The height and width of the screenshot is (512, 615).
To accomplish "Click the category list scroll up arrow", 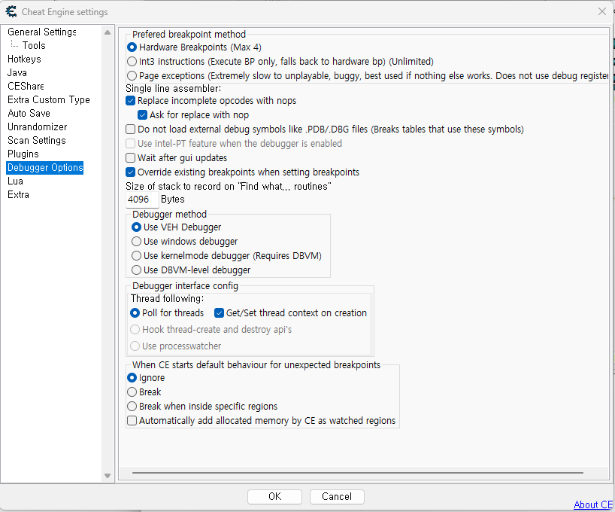I will pos(108,32).
